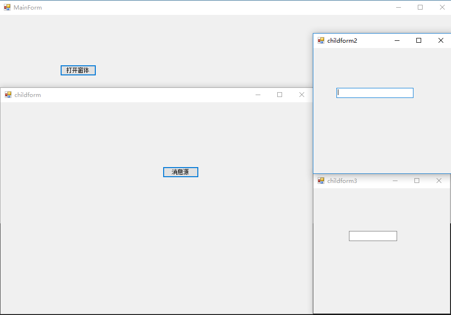
Task: Maximize the MainForm window
Action: coord(420,8)
